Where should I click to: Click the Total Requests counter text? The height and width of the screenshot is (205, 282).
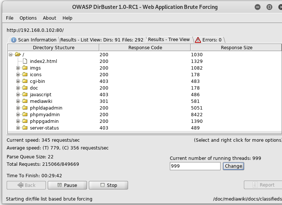(43, 164)
